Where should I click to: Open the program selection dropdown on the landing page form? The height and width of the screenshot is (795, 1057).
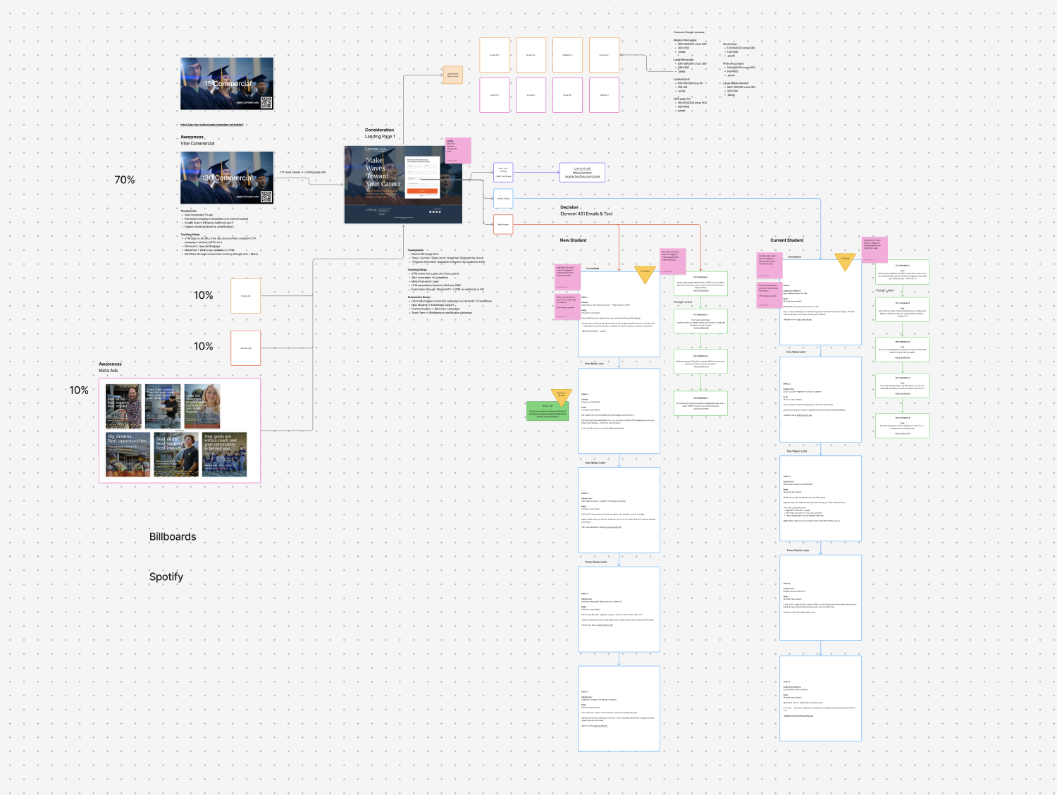coord(422,184)
